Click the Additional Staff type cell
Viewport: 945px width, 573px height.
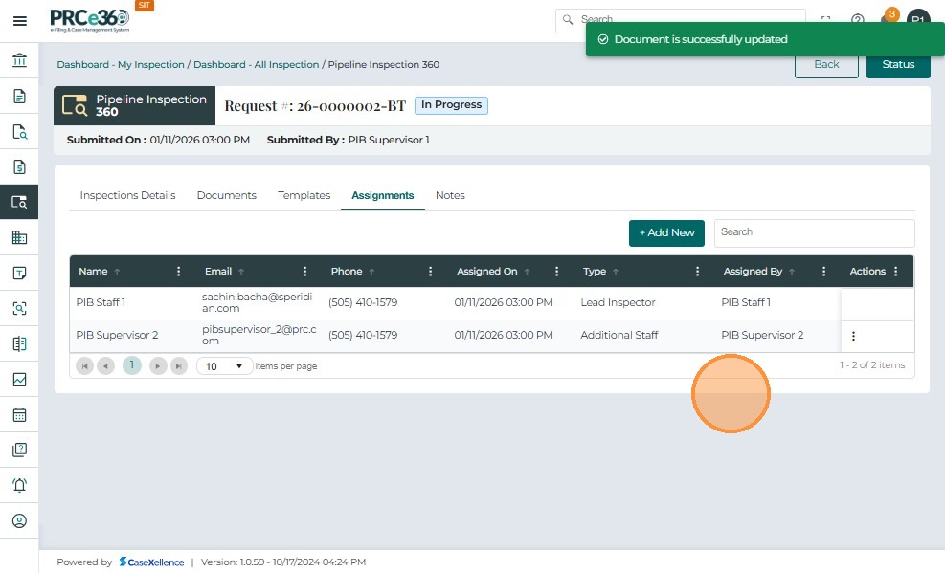click(x=619, y=335)
